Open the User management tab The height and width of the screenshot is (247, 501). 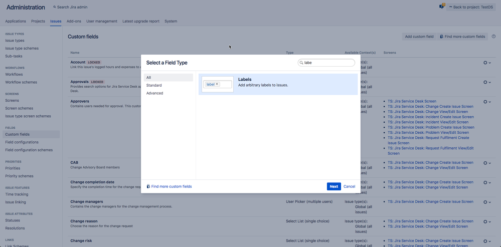pos(102,21)
